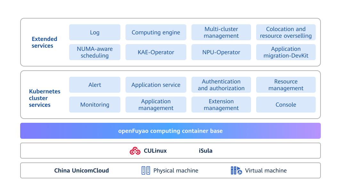Image resolution: width=341 pixels, height=196 pixels.
Task: Click the Alert service box
Action: [x=94, y=85]
